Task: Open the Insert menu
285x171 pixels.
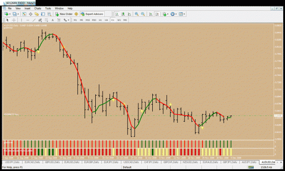Action: [27, 8]
